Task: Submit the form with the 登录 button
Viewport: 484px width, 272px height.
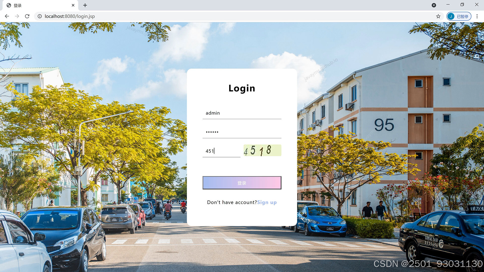Action: click(242, 183)
